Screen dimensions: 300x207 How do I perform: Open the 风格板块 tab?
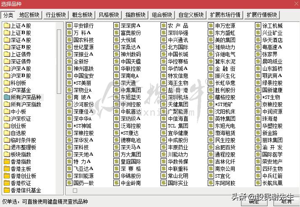[109, 15]
